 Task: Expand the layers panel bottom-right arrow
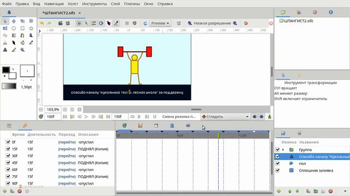(x=345, y=191)
